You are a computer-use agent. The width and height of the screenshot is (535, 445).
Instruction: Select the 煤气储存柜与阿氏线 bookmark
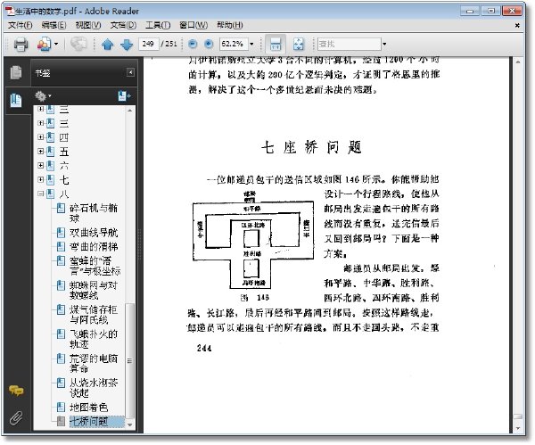(x=94, y=315)
